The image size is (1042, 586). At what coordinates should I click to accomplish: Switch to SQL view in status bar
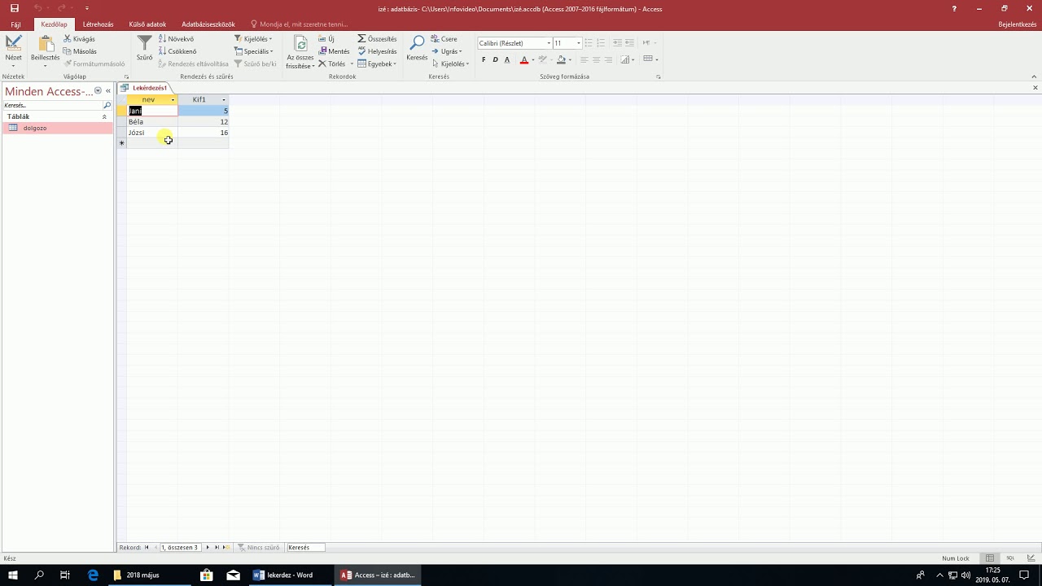coord(1010,558)
